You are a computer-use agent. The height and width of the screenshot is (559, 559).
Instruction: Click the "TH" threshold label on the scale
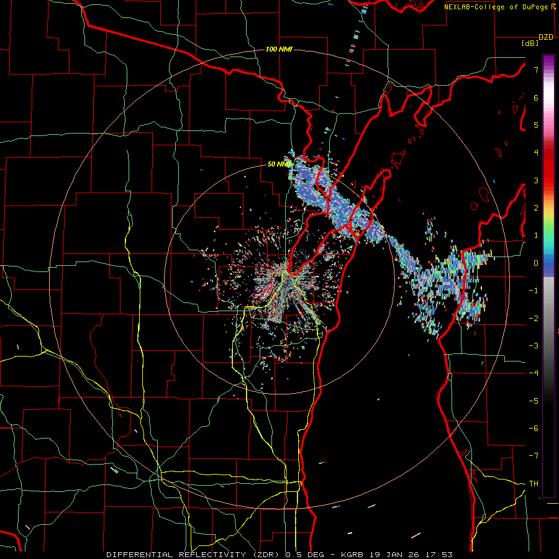click(534, 483)
